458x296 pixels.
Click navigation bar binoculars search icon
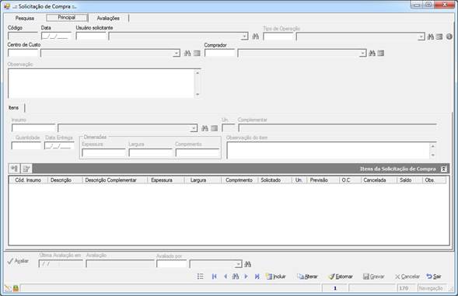[236, 276]
